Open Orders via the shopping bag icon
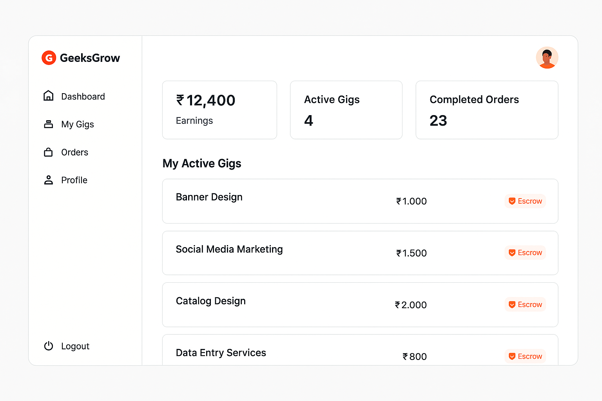The width and height of the screenshot is (602, 401). pyautogui.click(x=48, y=152)
